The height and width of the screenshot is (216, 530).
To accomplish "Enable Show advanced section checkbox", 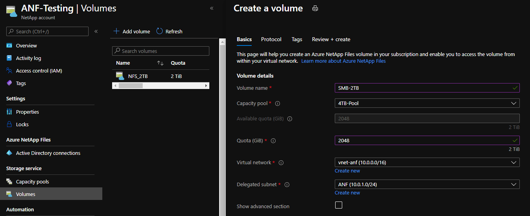I will coord(339,205).
